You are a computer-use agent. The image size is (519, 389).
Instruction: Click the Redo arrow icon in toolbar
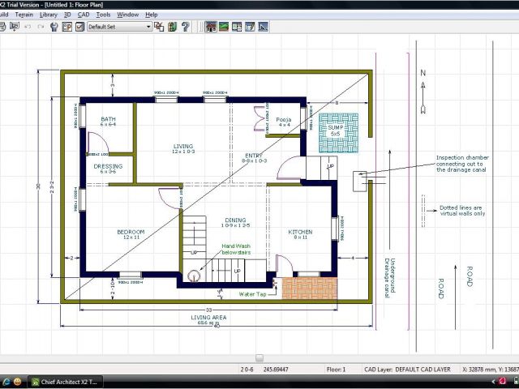pos(40,27)
